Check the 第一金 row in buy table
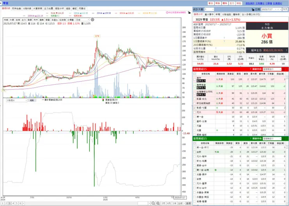The width and height of the screenshot is (289, 206). click(194, 117)
